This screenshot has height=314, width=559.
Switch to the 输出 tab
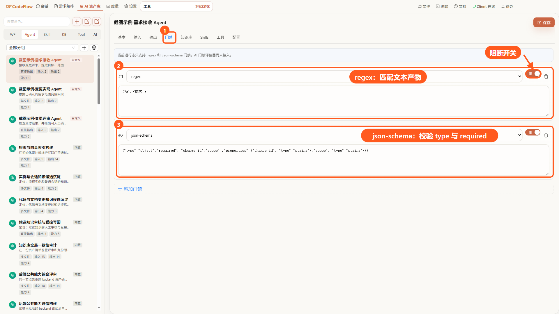[x=153, y=37]
